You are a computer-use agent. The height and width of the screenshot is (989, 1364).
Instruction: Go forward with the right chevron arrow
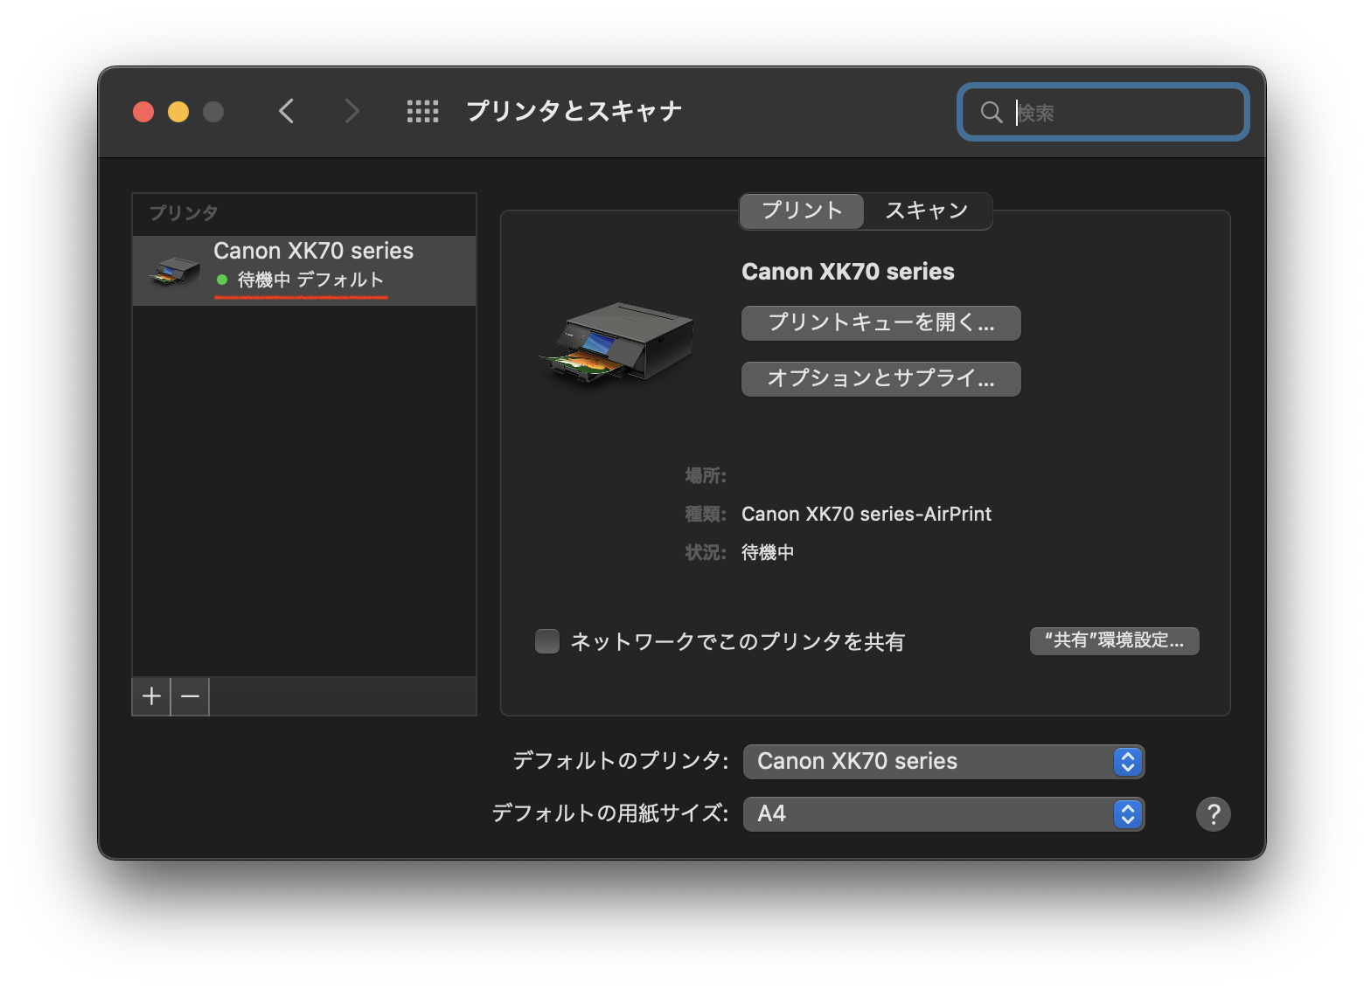tap(351, 111)
